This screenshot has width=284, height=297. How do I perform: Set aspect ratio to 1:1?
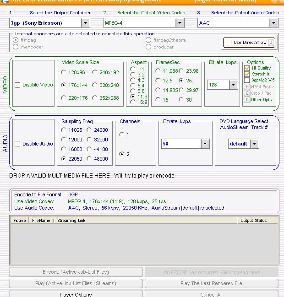click(x=132, y=69)
